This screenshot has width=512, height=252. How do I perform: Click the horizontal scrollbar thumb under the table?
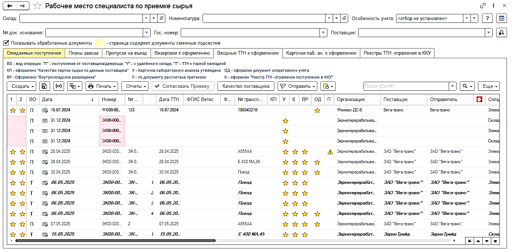pyautogui.click(x=115, y=241)
